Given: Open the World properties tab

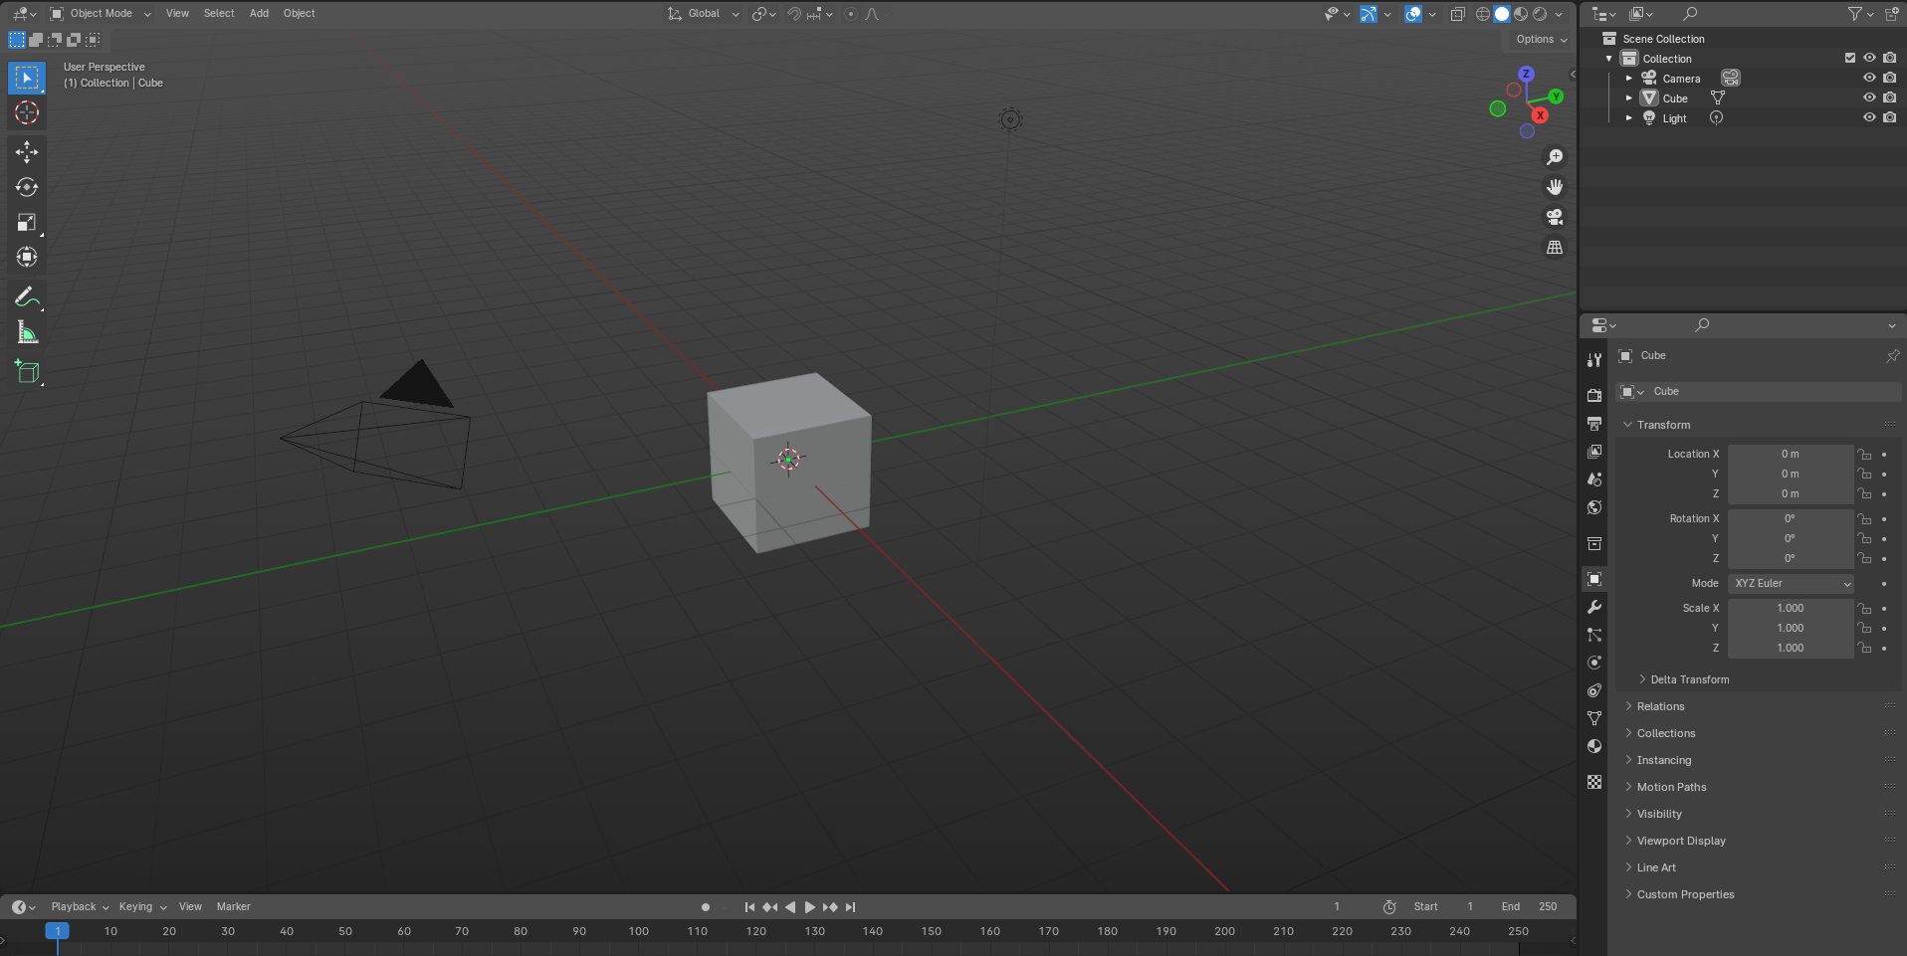Looking at the screenshot, I should [1594, 507].
